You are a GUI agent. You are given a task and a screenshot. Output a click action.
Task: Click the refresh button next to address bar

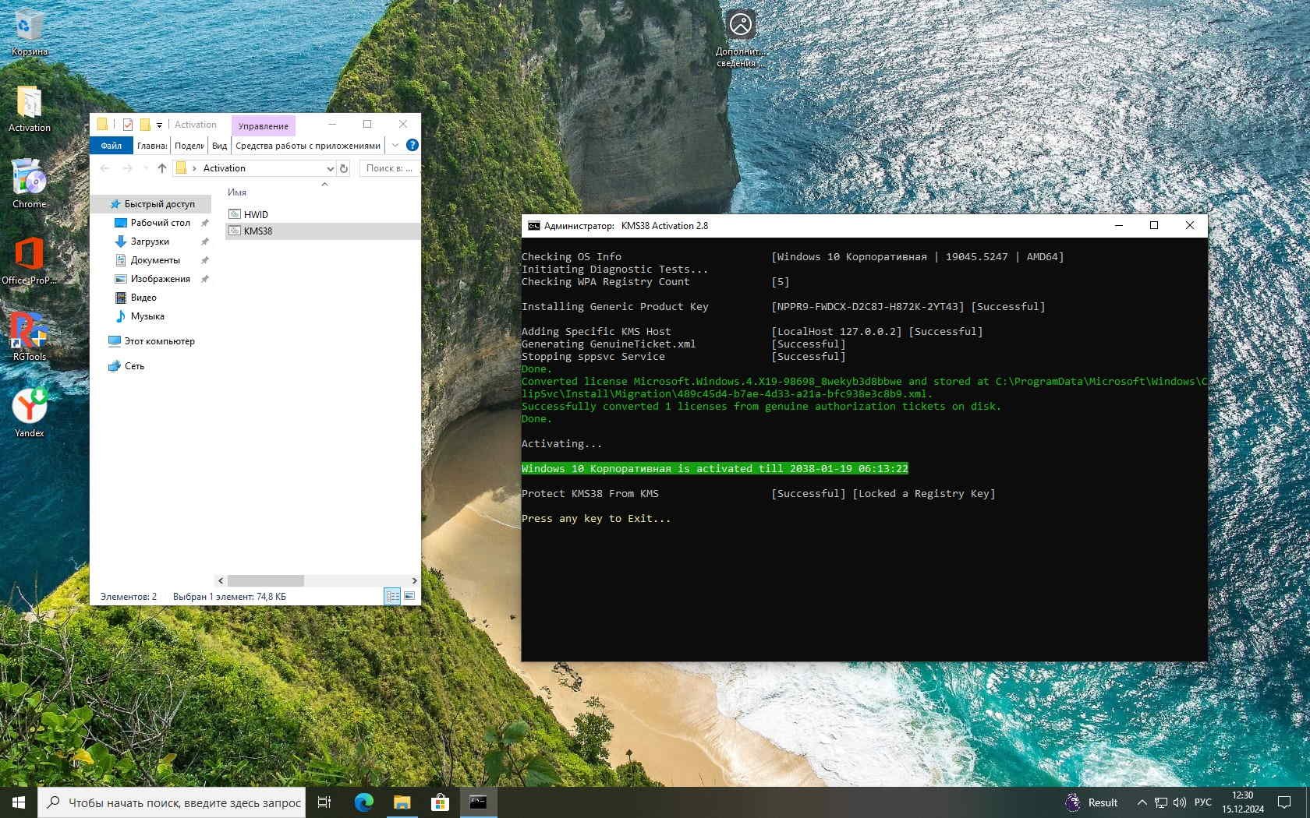click(x=343, y=168)
